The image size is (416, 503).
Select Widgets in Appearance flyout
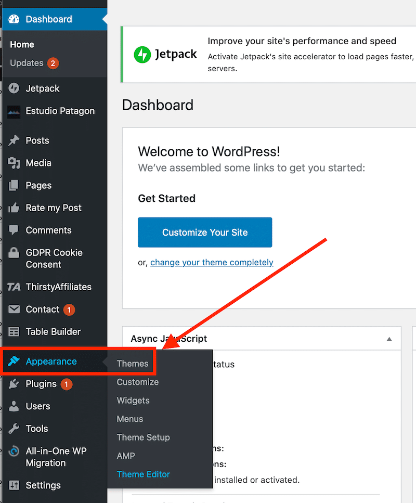pyautogui.click(x=133, y=401)
